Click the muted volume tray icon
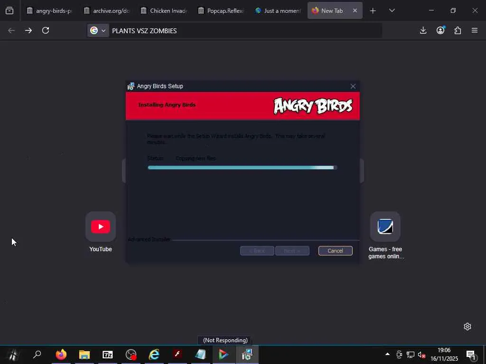Image resolution: width=486 pixels, height=364 pixels. [x=421, y=355]
